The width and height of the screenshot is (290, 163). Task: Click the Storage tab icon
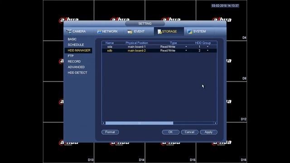(159, 32)
